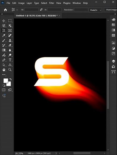
Task: Select the Pen tool
Action: tap(4, 60)
